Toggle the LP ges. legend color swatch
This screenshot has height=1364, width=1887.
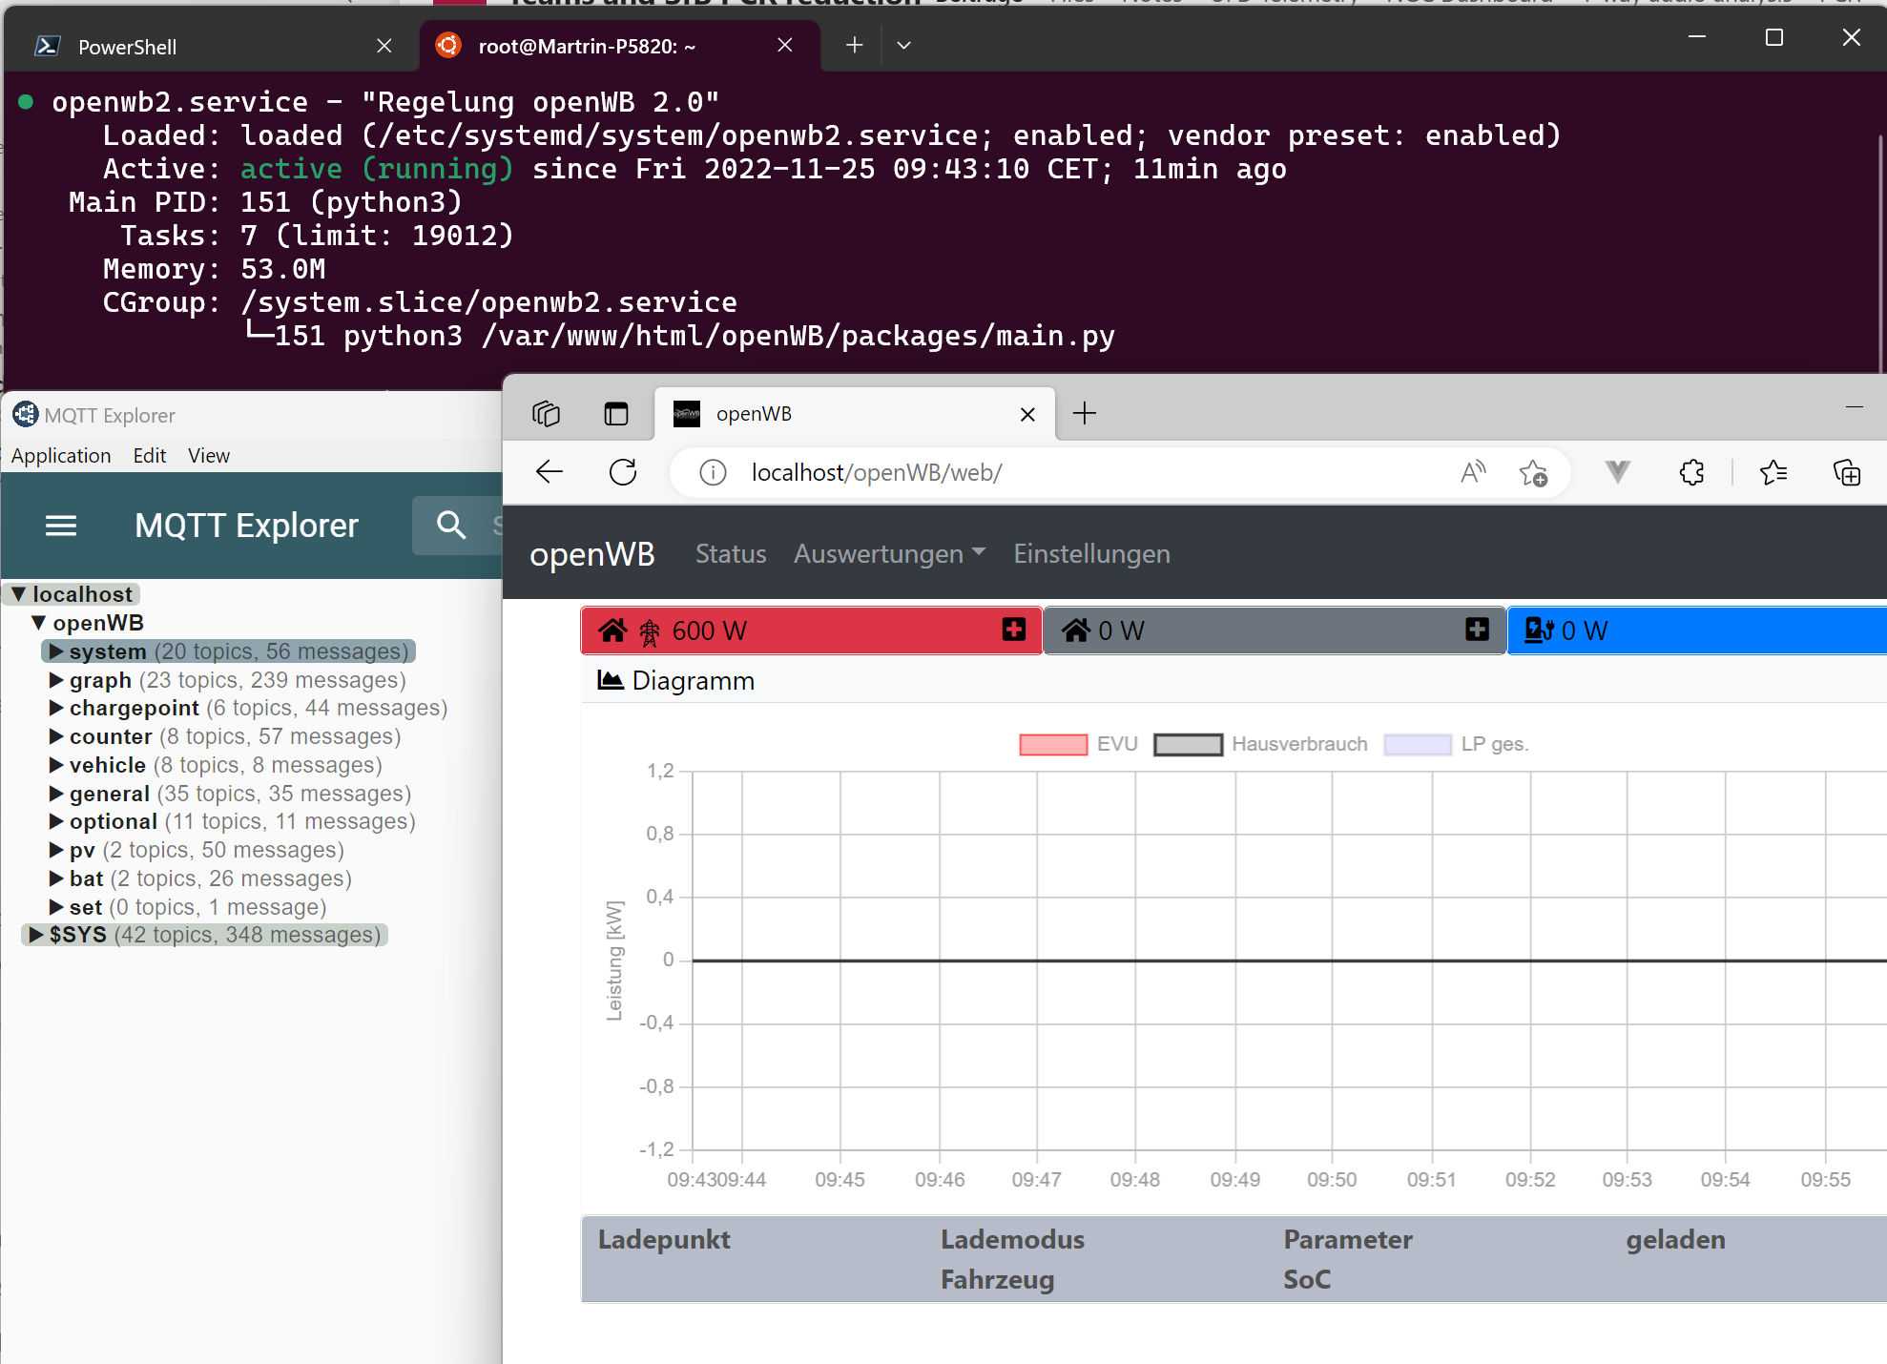coord(1417,744)
